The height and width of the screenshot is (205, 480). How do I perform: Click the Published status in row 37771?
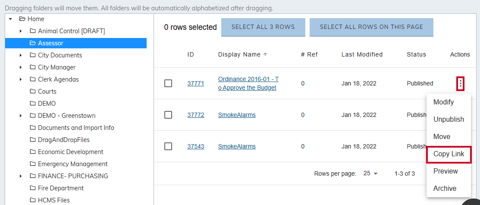pyautogui.click(x=420, y=83)
